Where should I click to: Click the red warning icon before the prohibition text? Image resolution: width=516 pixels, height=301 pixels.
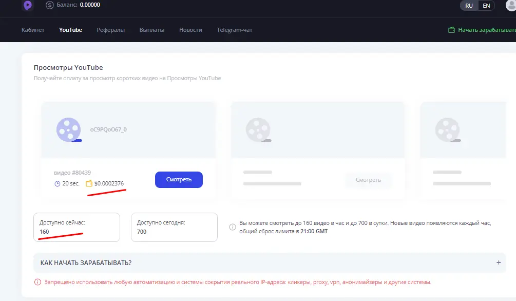point(37,282)
